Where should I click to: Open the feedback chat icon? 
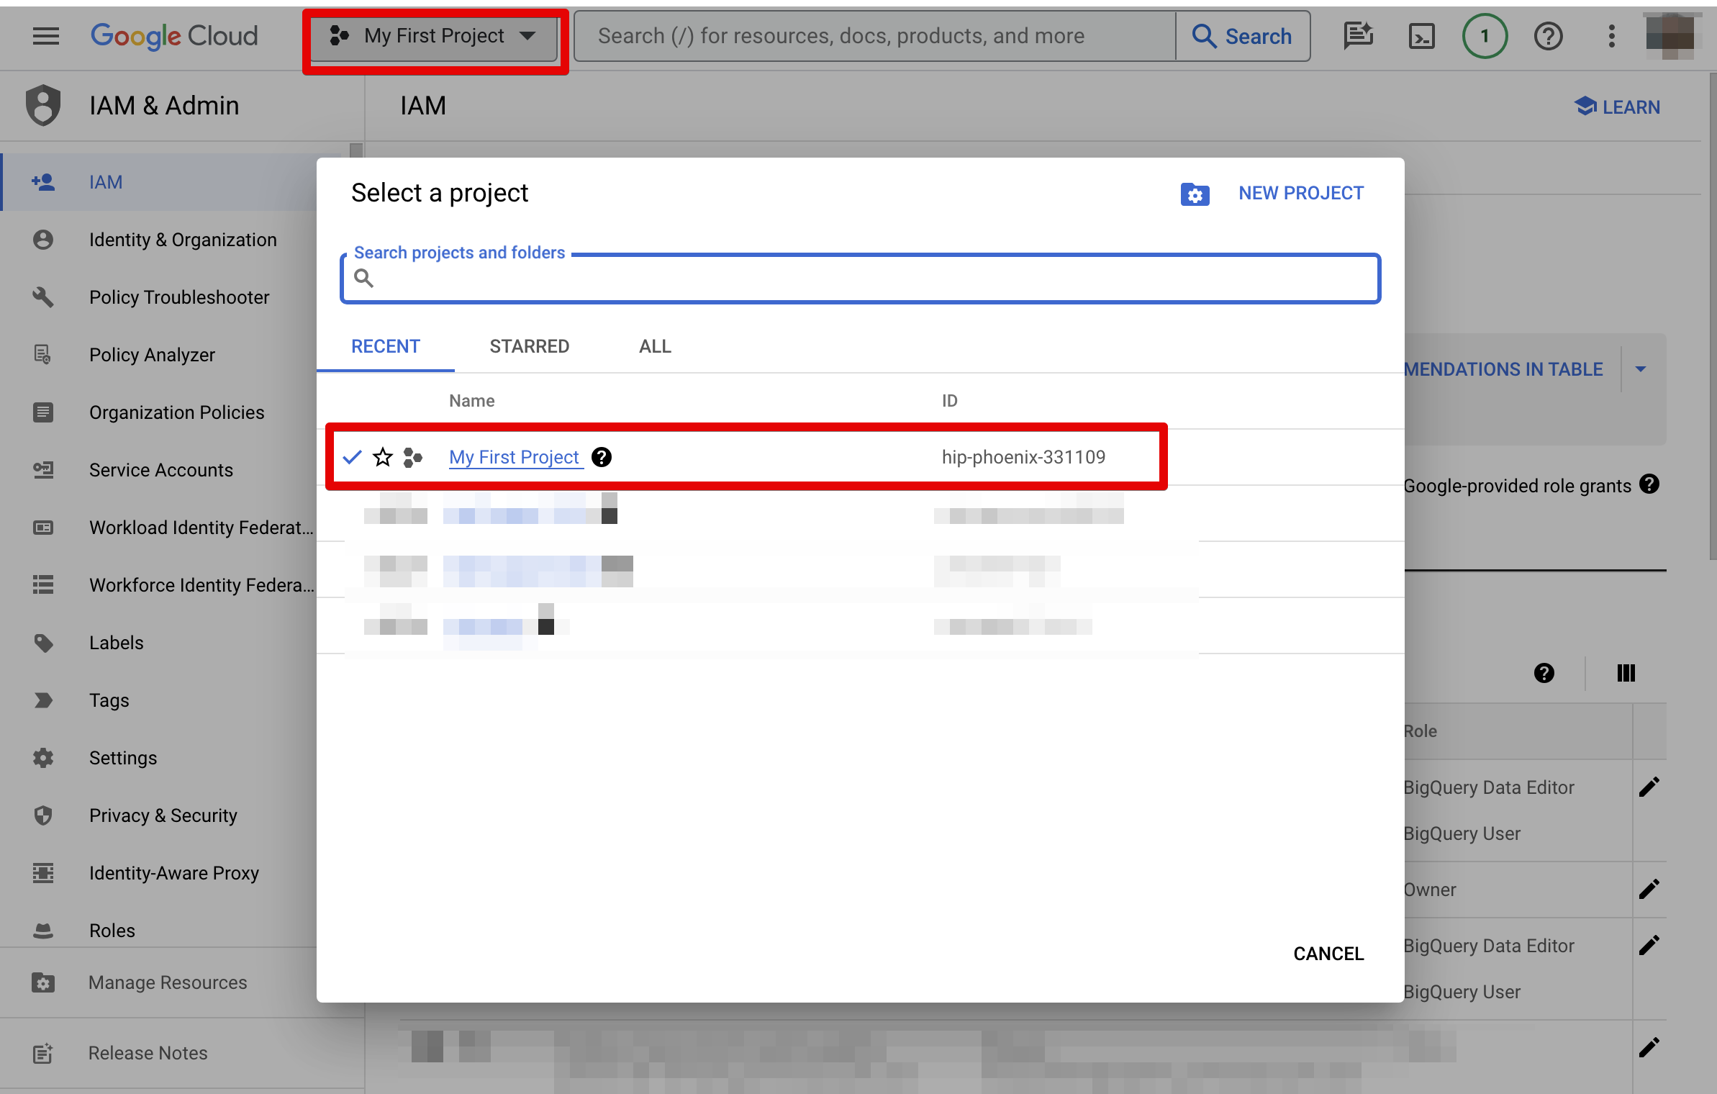pyautogui.click(x=1359, y=35)
